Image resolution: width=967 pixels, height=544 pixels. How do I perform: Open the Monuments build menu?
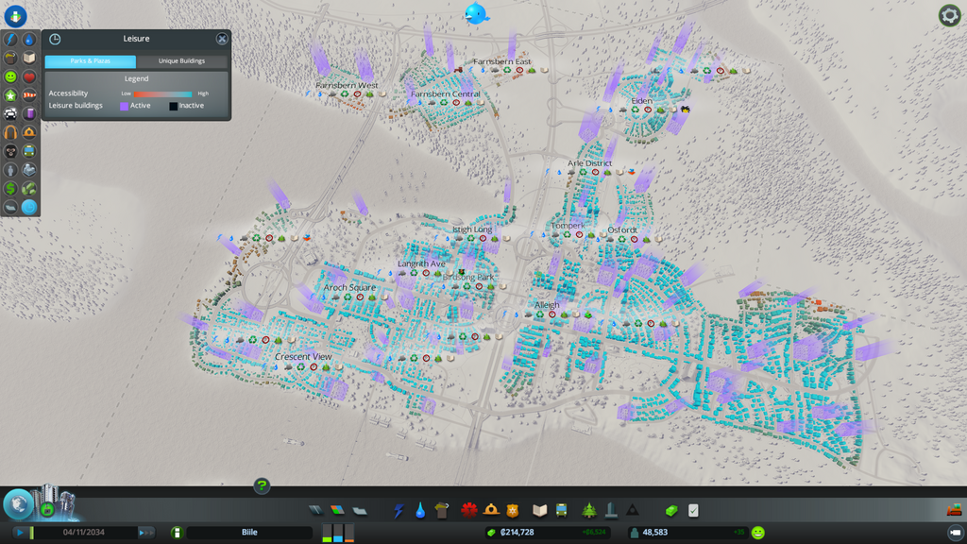click(633, 510)
